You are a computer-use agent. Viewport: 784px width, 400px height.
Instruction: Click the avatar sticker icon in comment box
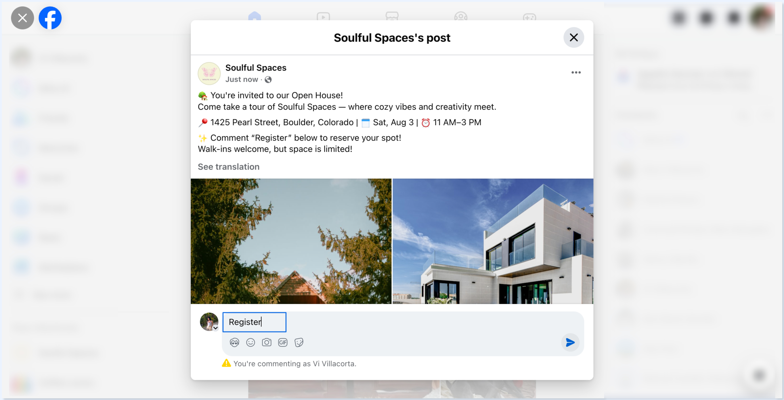click(234, 343)
